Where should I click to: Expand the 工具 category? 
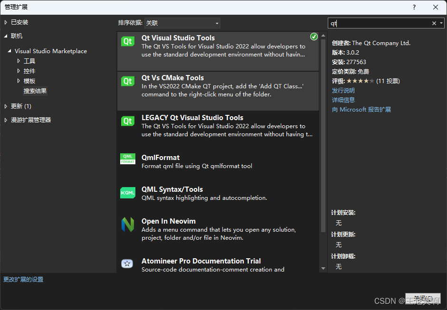(19, 61)
